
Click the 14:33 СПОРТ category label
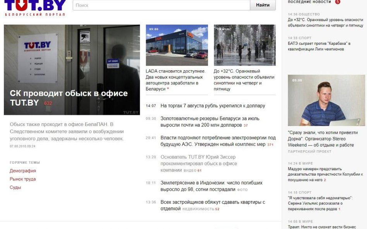(x=300, y=38)
